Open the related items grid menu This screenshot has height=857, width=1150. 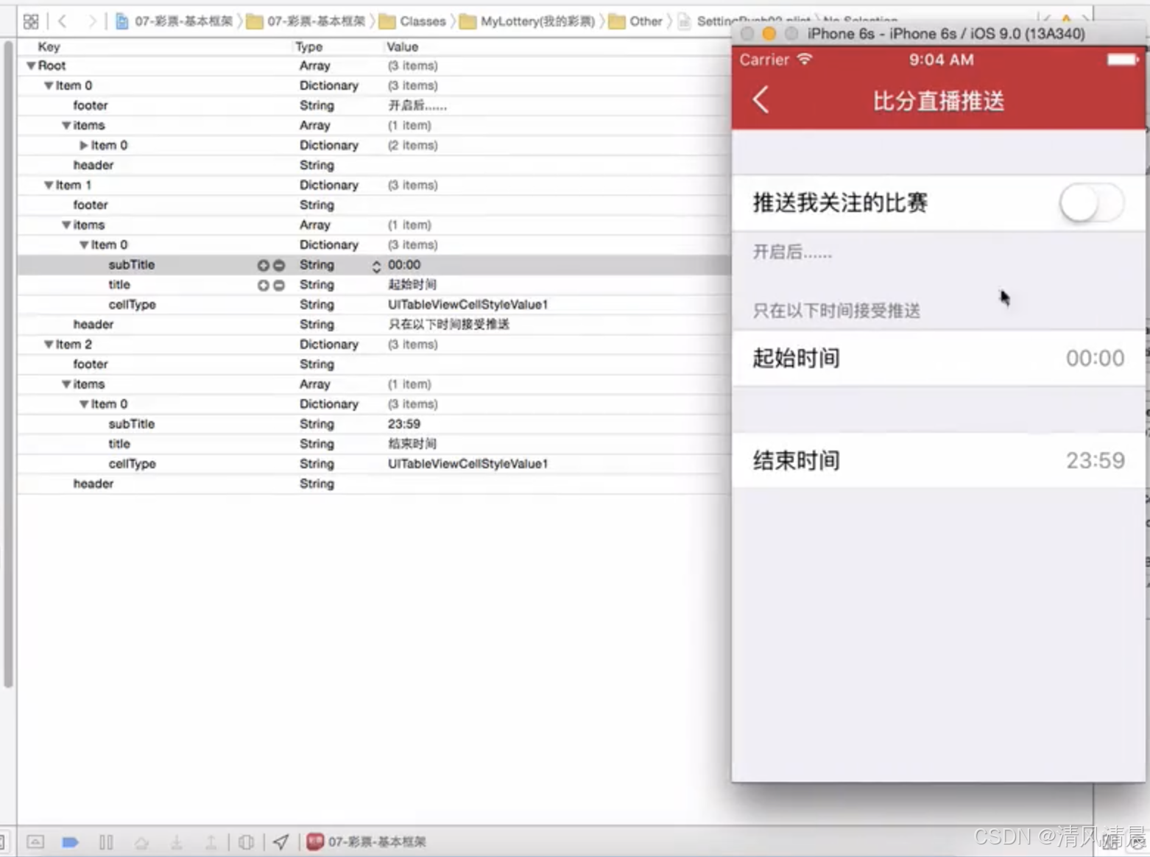[x=31, y=21]
